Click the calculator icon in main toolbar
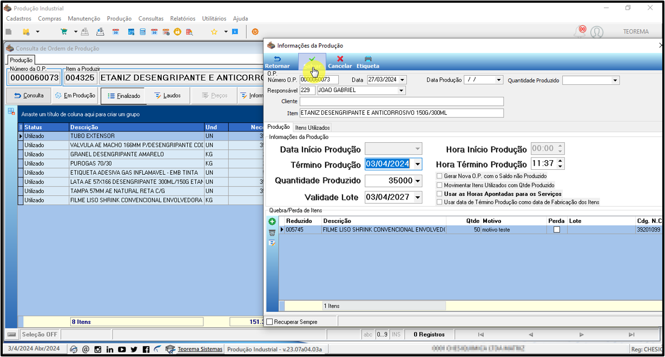The height and width of the screenshot is (357, 665). [143, 32]
